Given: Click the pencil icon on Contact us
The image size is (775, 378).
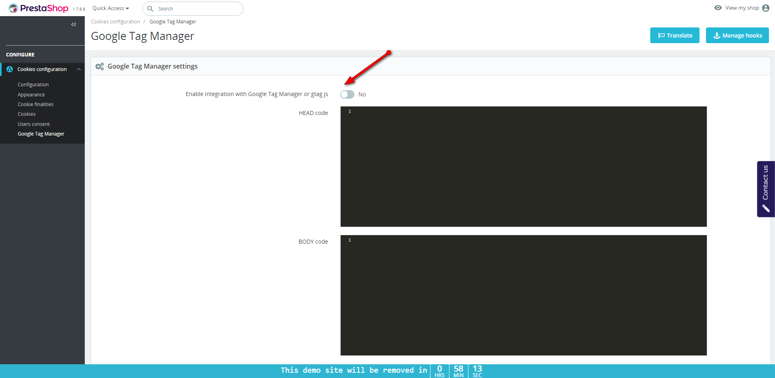Looking at the screenshot, I should (766, 208).
